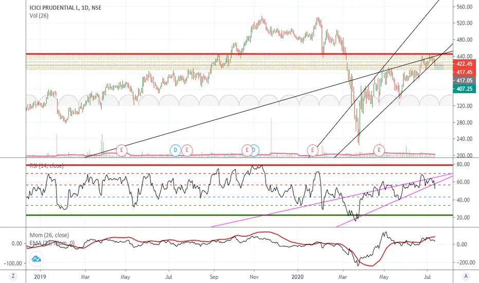Click the 80.00 RSI axis value
Viewport: 479px width, 283px height.
click(x=463, y=164)
